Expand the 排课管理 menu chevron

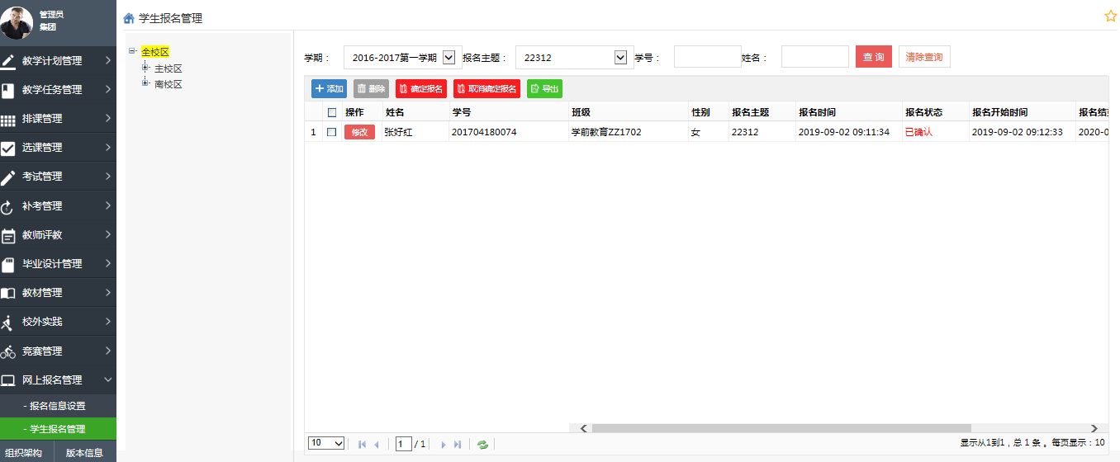(108, 119)
